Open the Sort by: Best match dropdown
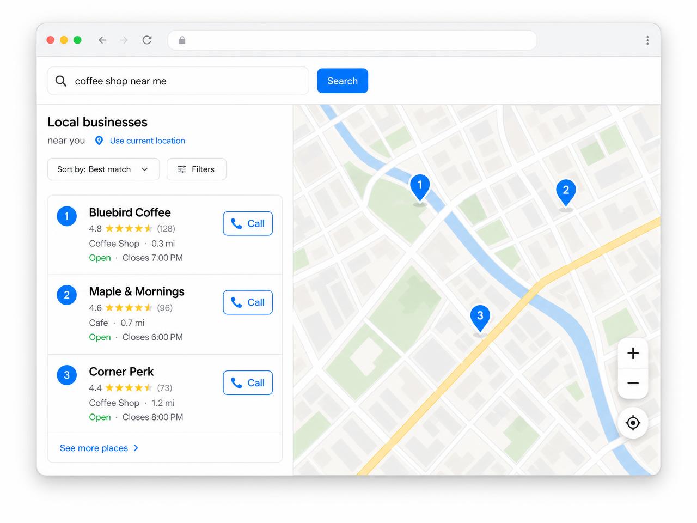Viewport: 697px width, 523px height. (x=103, y=169)
